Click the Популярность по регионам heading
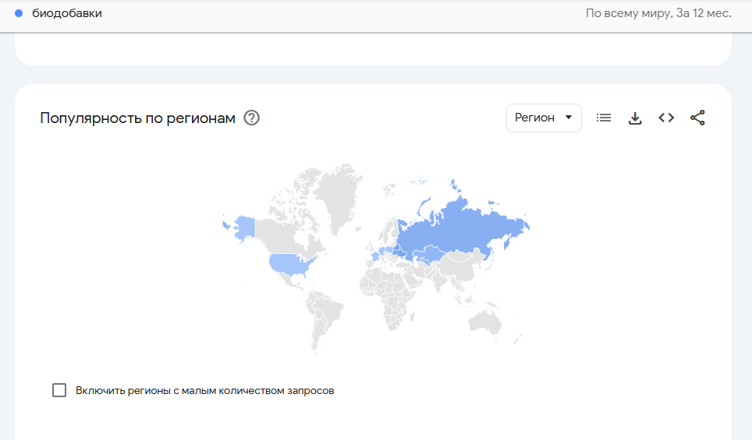 (x=137, y=118)
